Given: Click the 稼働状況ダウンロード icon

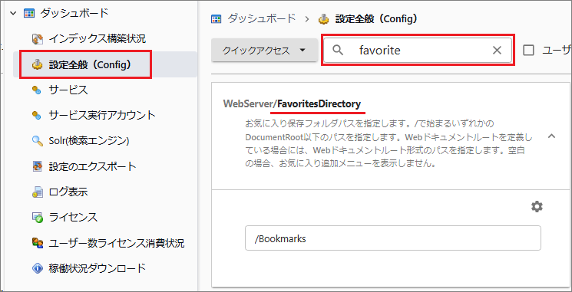Looking at the screenshot, I should pyautogui.click(x=37, y=269).
